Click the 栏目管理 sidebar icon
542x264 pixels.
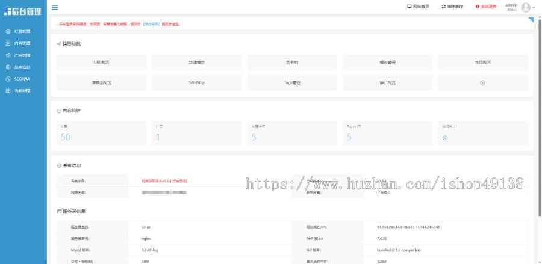(8, 31)
